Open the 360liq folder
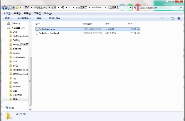Image resolution: width=185 pixels, height=121 pixels. 16,40
